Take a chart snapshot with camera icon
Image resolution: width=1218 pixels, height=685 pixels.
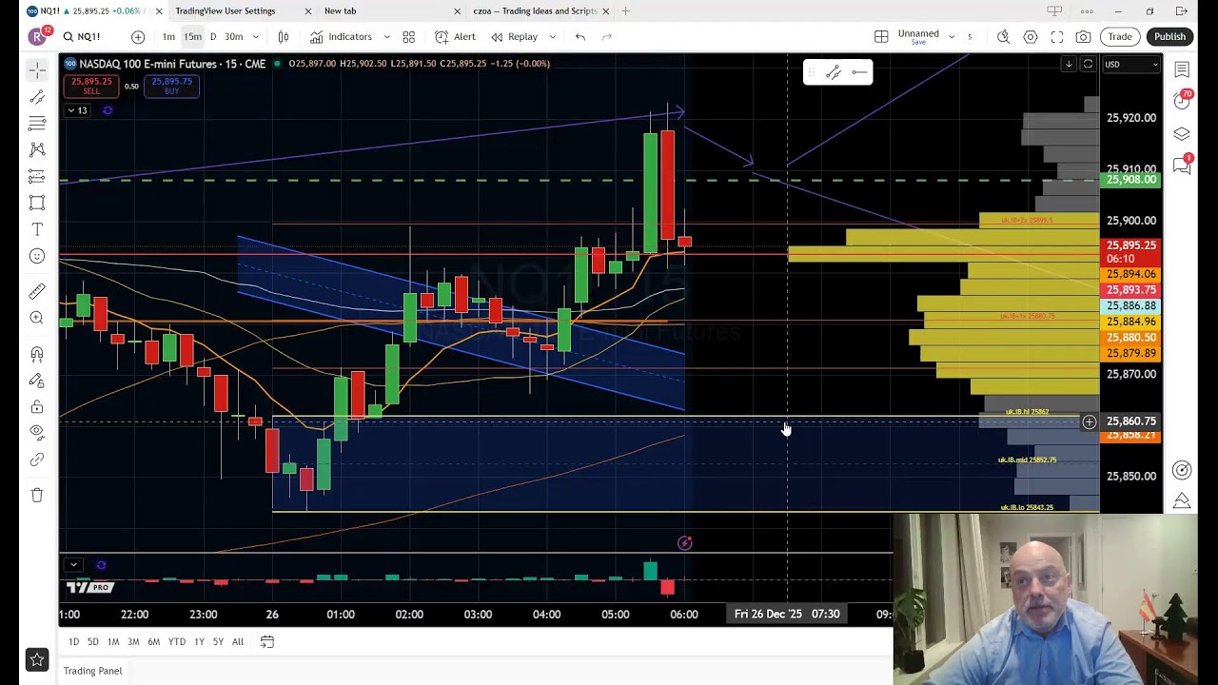(x=1084, y=37)
